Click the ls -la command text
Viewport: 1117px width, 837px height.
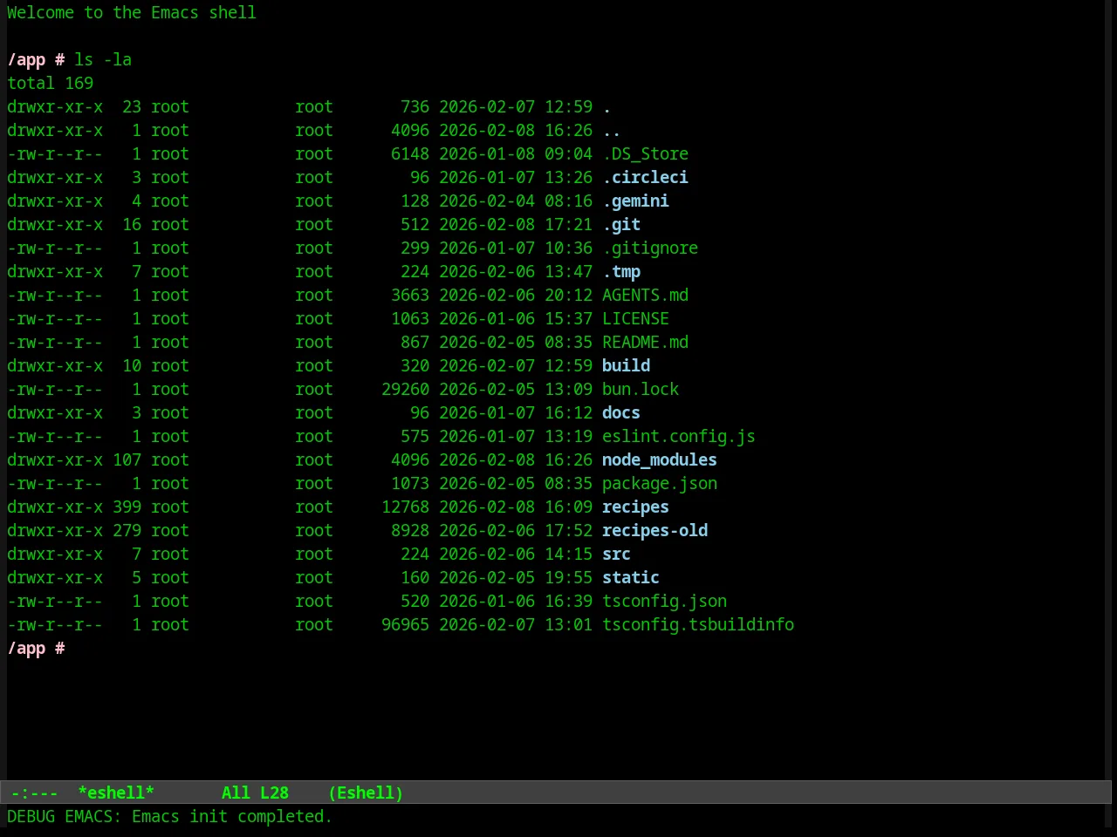103,59
